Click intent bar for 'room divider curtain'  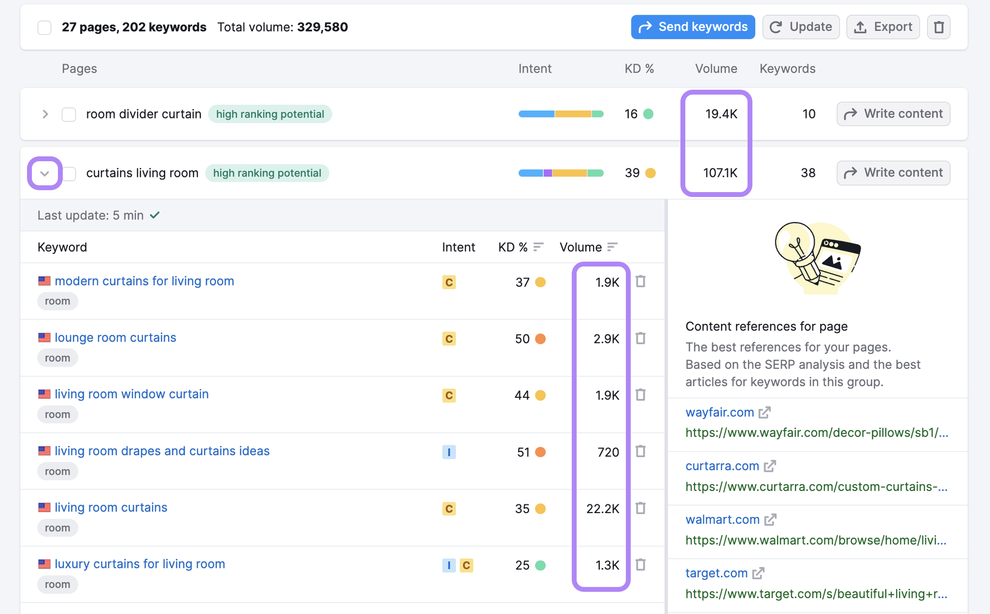click(x=561, y=114)
